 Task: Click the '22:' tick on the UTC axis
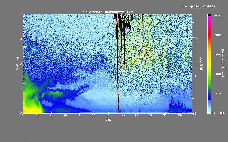180,116
